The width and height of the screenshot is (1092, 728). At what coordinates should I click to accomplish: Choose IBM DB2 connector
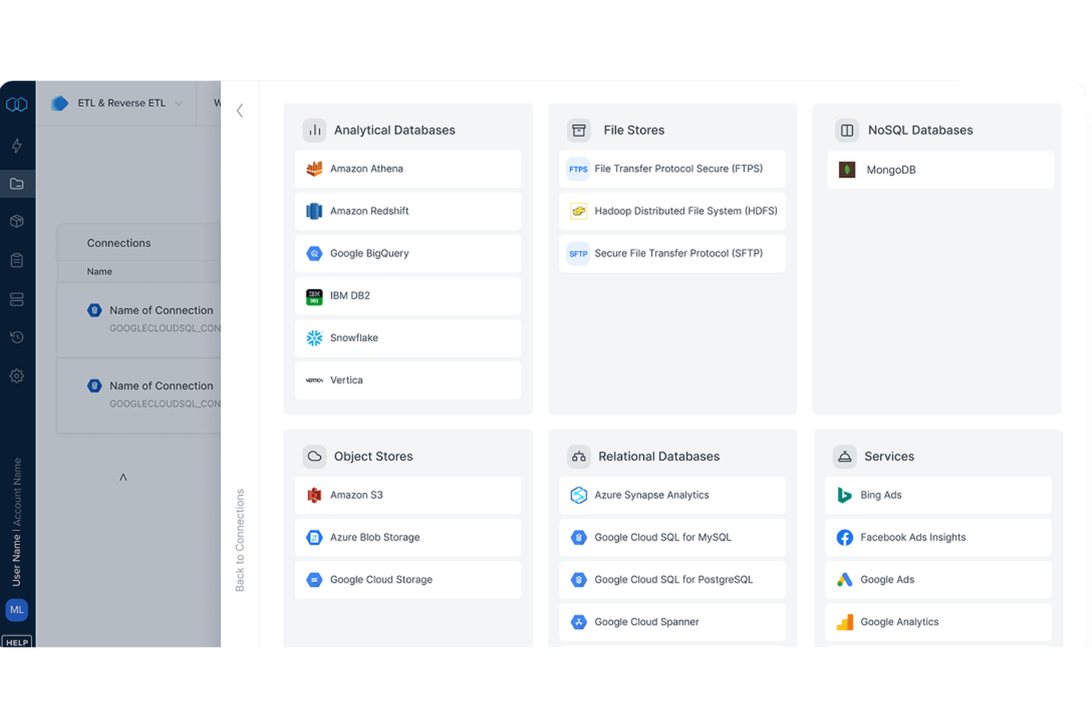tap(408, 296)
